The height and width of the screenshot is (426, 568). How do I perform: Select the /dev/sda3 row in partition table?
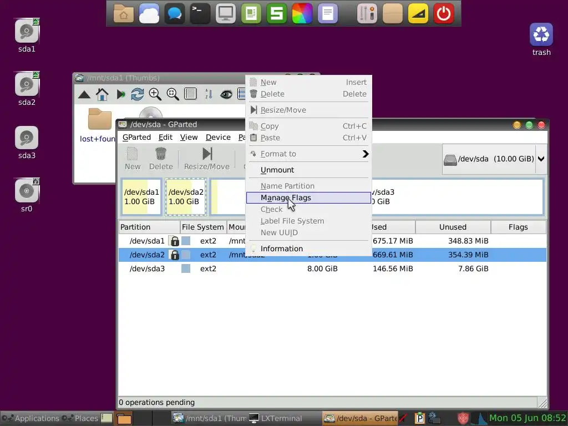332,269
